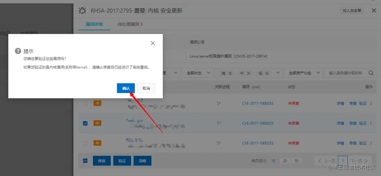Tick the checkbox of the third vulnerability row
381x176 pixels.
[x=85, y=143]
